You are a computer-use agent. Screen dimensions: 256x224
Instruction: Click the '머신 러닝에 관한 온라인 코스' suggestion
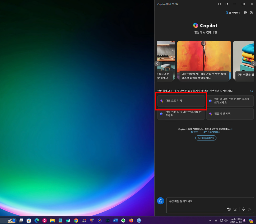click(230, 101)
